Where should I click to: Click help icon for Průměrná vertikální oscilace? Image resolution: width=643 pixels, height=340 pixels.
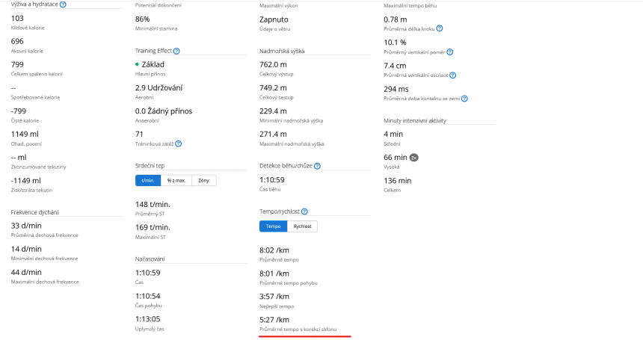452,75
